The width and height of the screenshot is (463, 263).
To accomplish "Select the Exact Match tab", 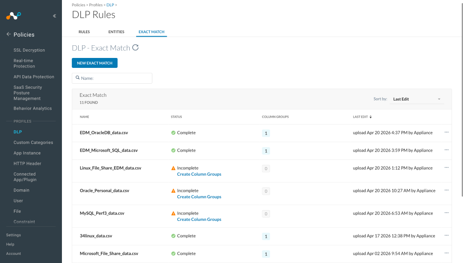I will point(151,32).
